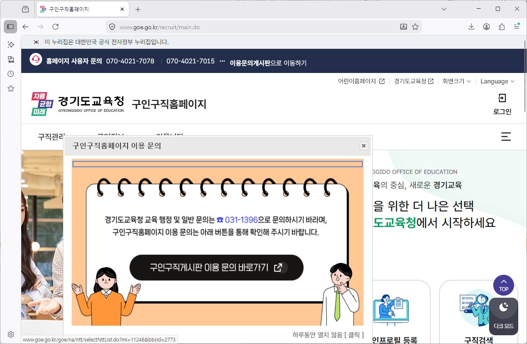Screen dimensions: 527x344
Task: Expand the Language dropdown
Action: 497,81
